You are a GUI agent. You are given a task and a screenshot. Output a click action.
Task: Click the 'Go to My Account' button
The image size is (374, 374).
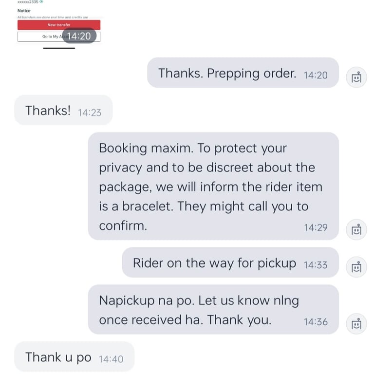[x=59, y=37]
